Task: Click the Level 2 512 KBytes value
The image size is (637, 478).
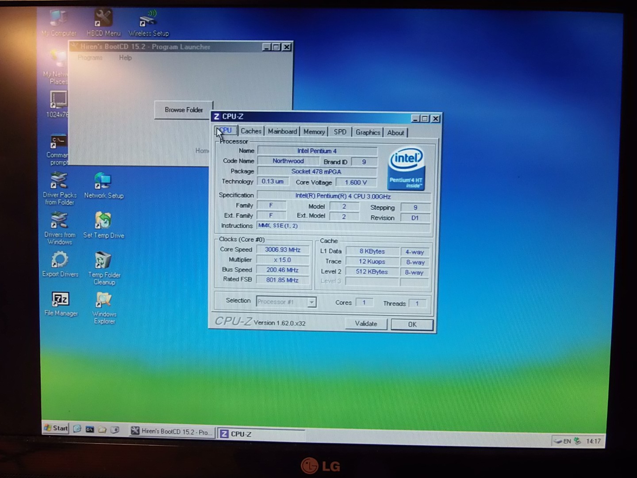Action: [372, 272]
